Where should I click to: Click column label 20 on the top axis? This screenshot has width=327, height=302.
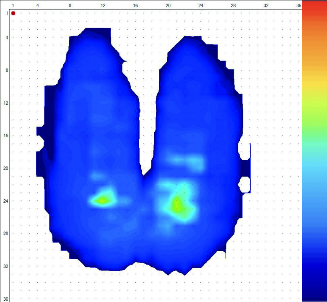coord(168,5)
